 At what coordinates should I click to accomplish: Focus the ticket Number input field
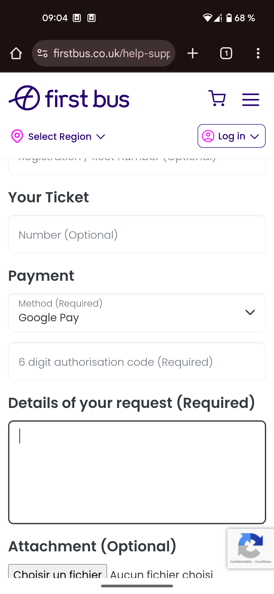(x=137, y=234)
